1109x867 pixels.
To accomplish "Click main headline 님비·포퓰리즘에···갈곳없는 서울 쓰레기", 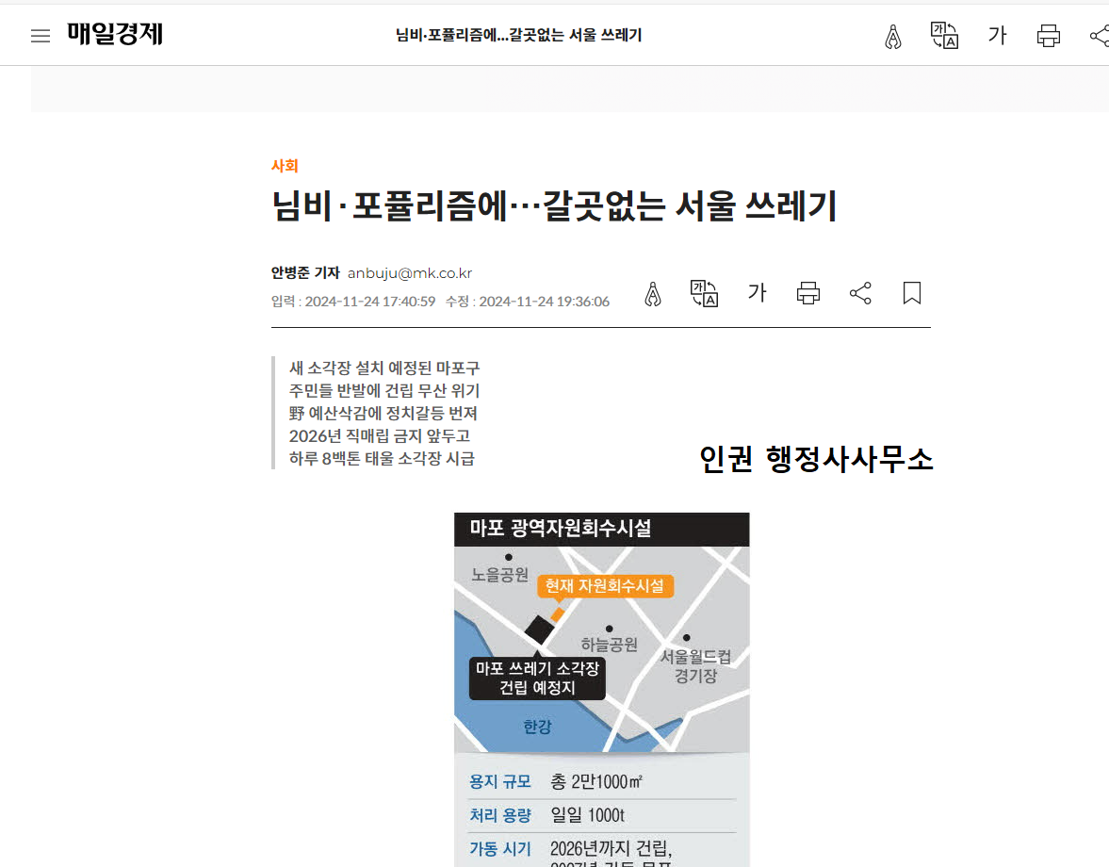I will pyautogui.click(x=554, y=205).
